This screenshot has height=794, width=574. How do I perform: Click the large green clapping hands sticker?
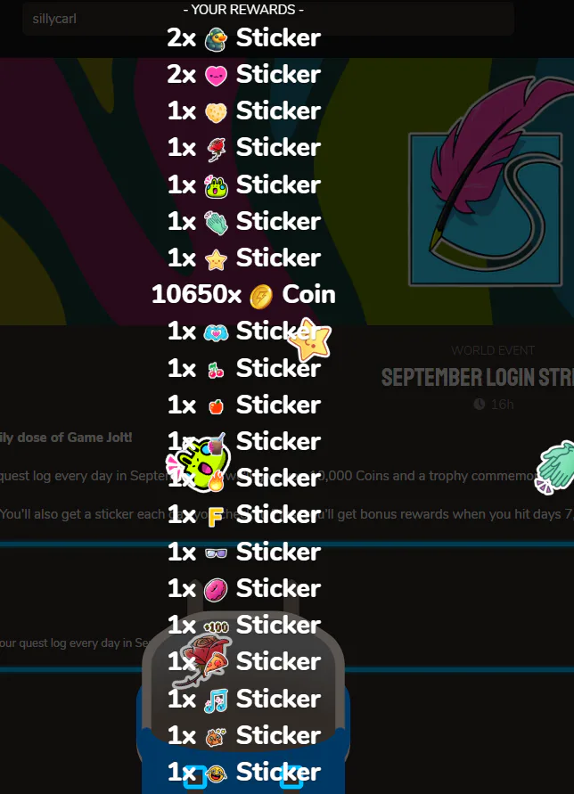point(555,466)
